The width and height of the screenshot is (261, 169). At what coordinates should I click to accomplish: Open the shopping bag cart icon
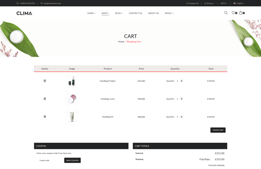tap(241, 13)
